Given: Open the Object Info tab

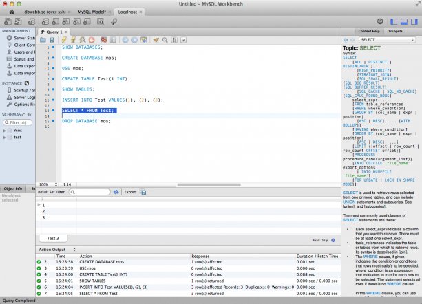Looking at the screenshot, I should point(13,188).
